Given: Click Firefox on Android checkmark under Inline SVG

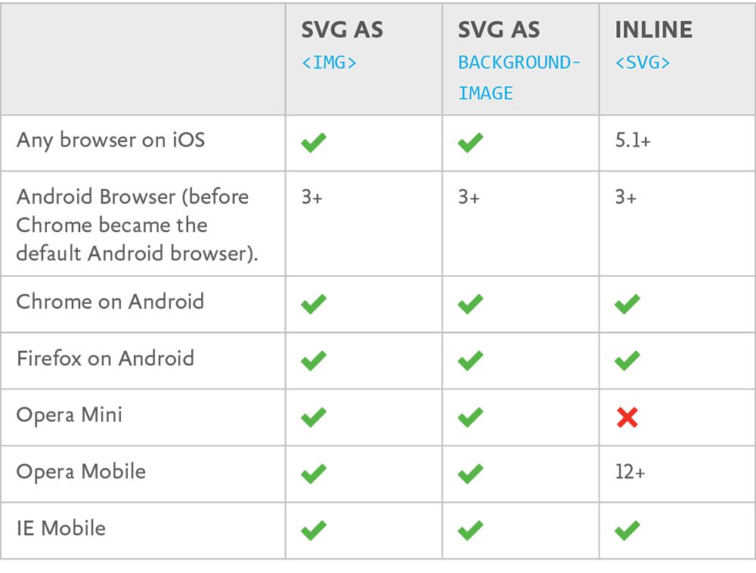Looking at the screenshot, I should [x=627, y=361].
